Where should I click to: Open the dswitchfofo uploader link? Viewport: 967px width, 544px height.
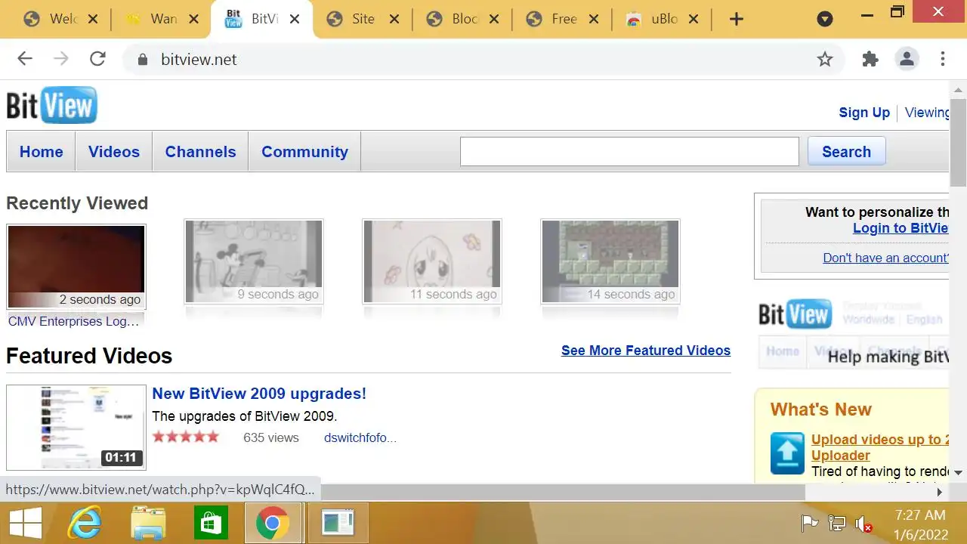pos(360,437)
